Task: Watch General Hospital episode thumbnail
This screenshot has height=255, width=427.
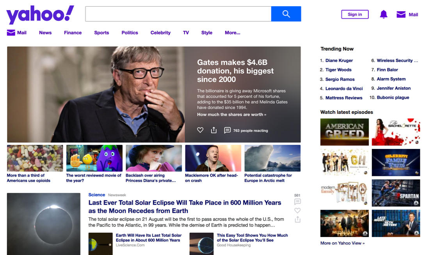Action: click(x=345, y=163)
